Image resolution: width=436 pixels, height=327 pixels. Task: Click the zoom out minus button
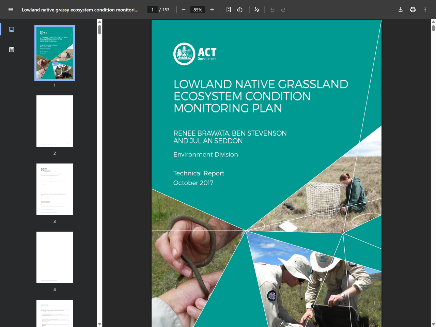pyautogui.click(x=183, y=10)
